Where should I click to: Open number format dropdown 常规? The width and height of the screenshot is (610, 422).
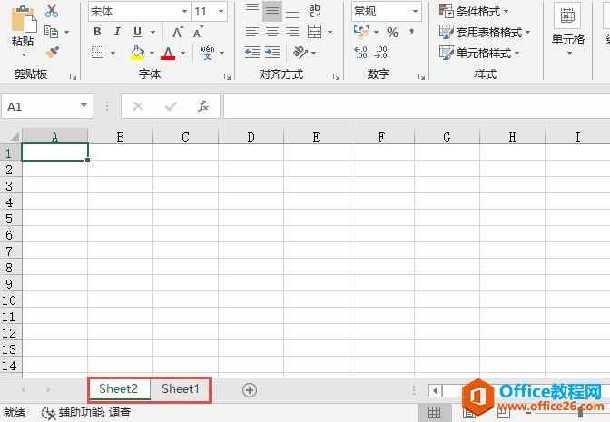(415, 11)
